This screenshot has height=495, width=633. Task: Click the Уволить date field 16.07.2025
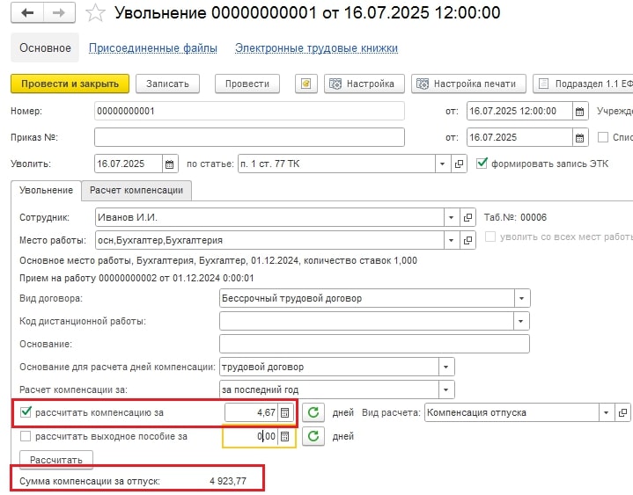point(129,164)
